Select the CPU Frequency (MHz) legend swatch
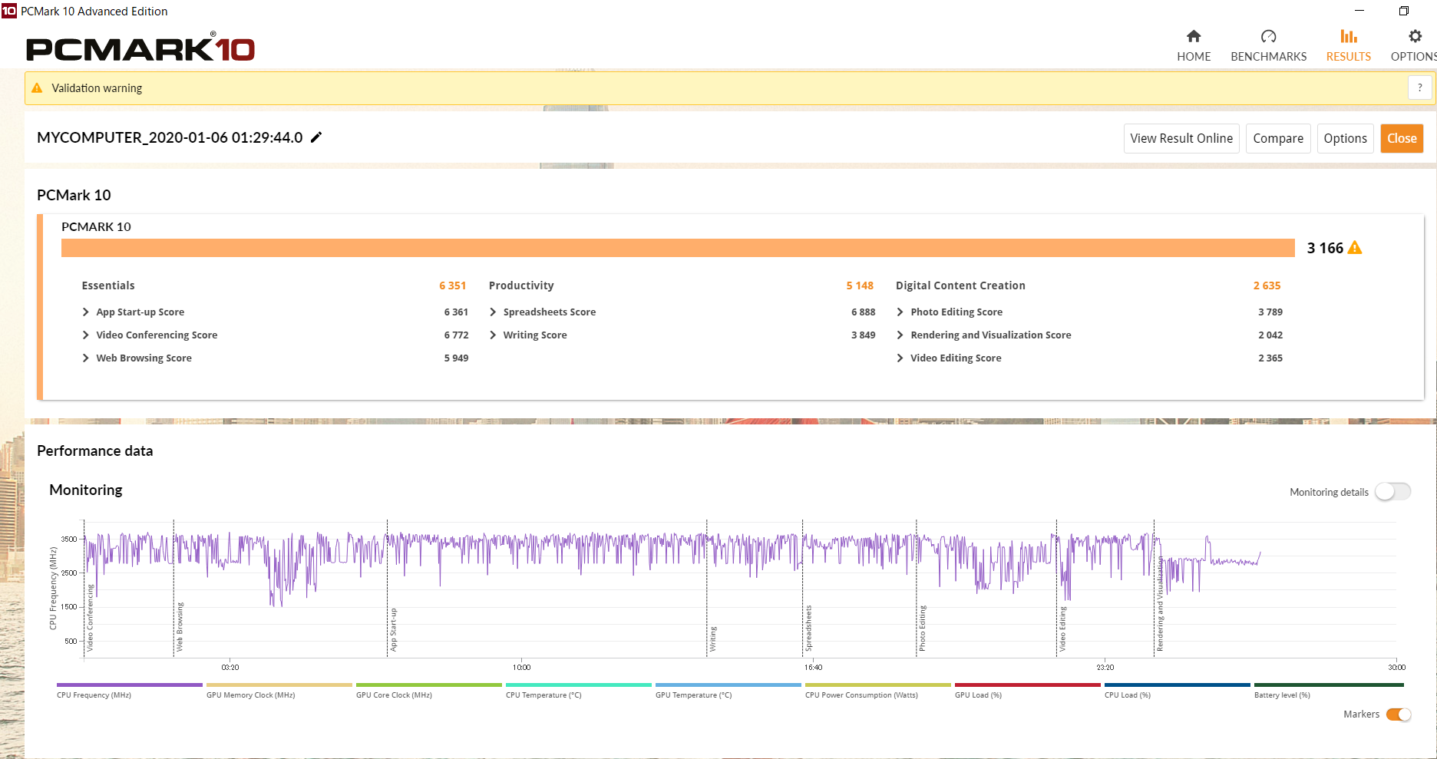 click(130, 685)
